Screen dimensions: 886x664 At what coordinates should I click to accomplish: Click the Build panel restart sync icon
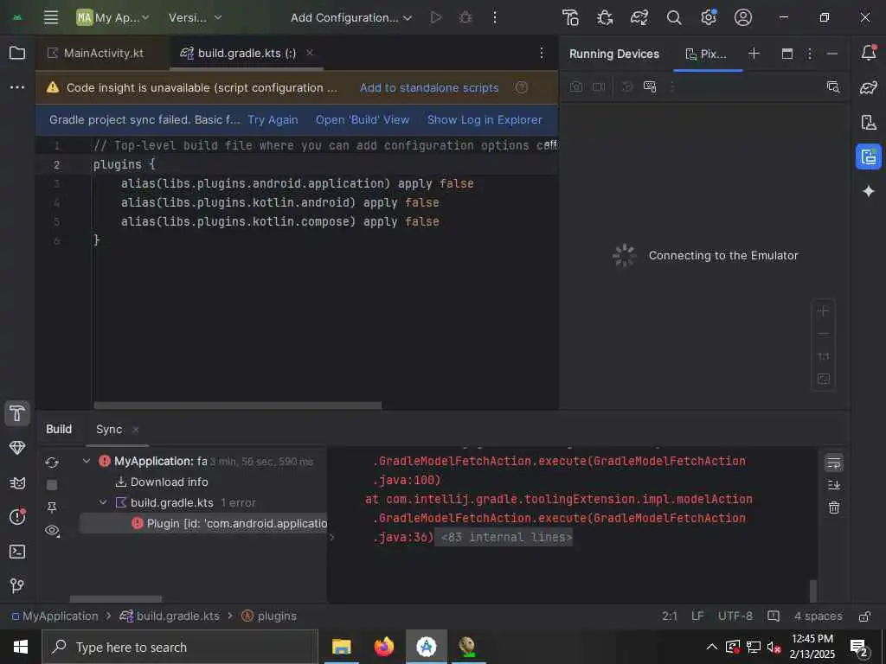pyautogui.click(x=51, y=463)
